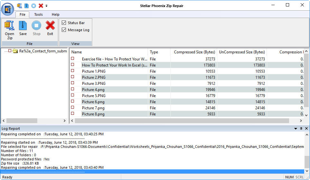The width and height of the screenshot is (310, 180).
Task: Minimize the Stellar Phoenix Zip Repair window
Action: pos(273,5)
